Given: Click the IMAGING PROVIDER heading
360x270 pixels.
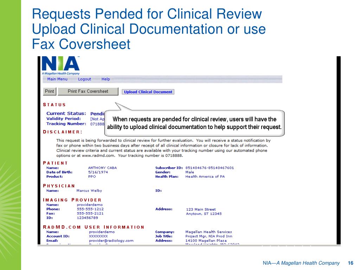Looking at the screenshot, I should click(x=72, y=200).
